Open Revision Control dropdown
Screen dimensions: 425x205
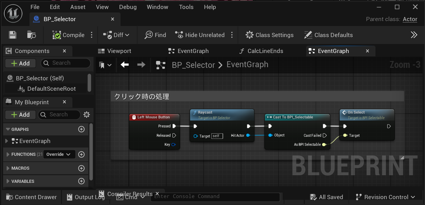pos(385,197)
